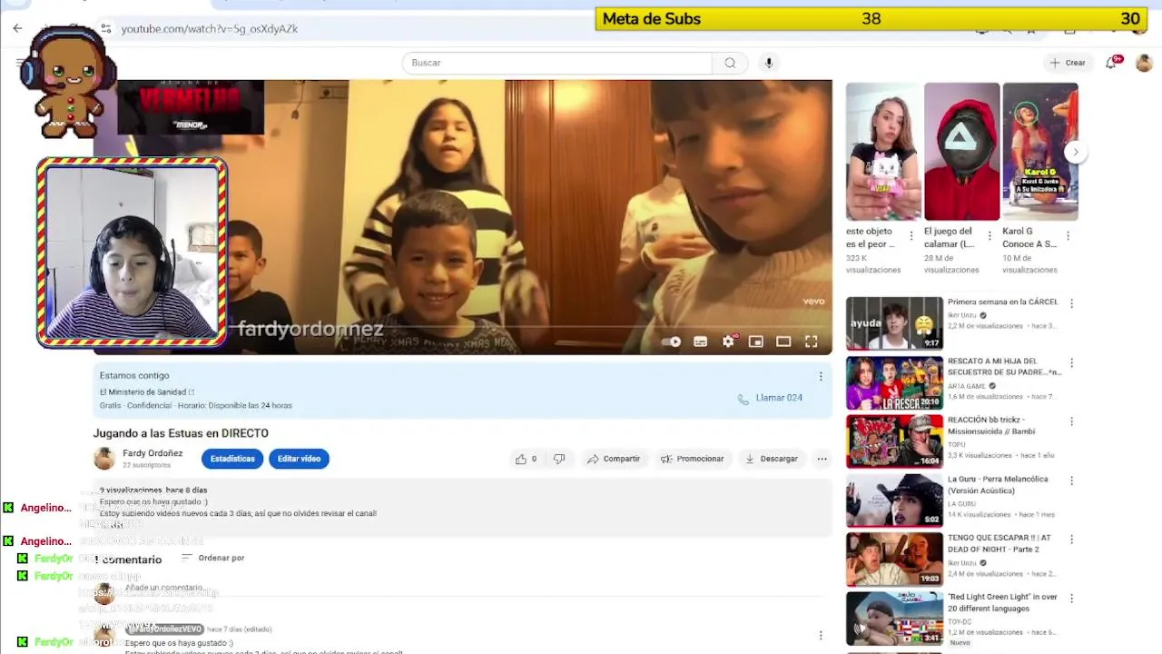1162x654 pixels.
Task: Click title 'RESCATO A MI HIJA DEL SECUESTRO'
Action: pos(1004,366)
